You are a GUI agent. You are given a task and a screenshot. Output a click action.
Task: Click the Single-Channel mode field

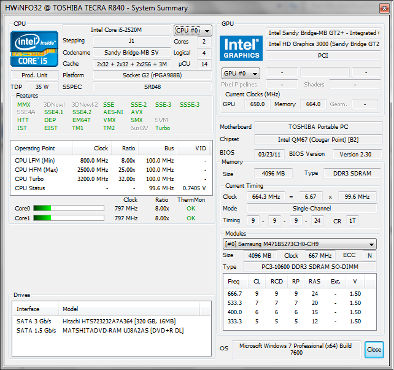[x=312, y=208]
